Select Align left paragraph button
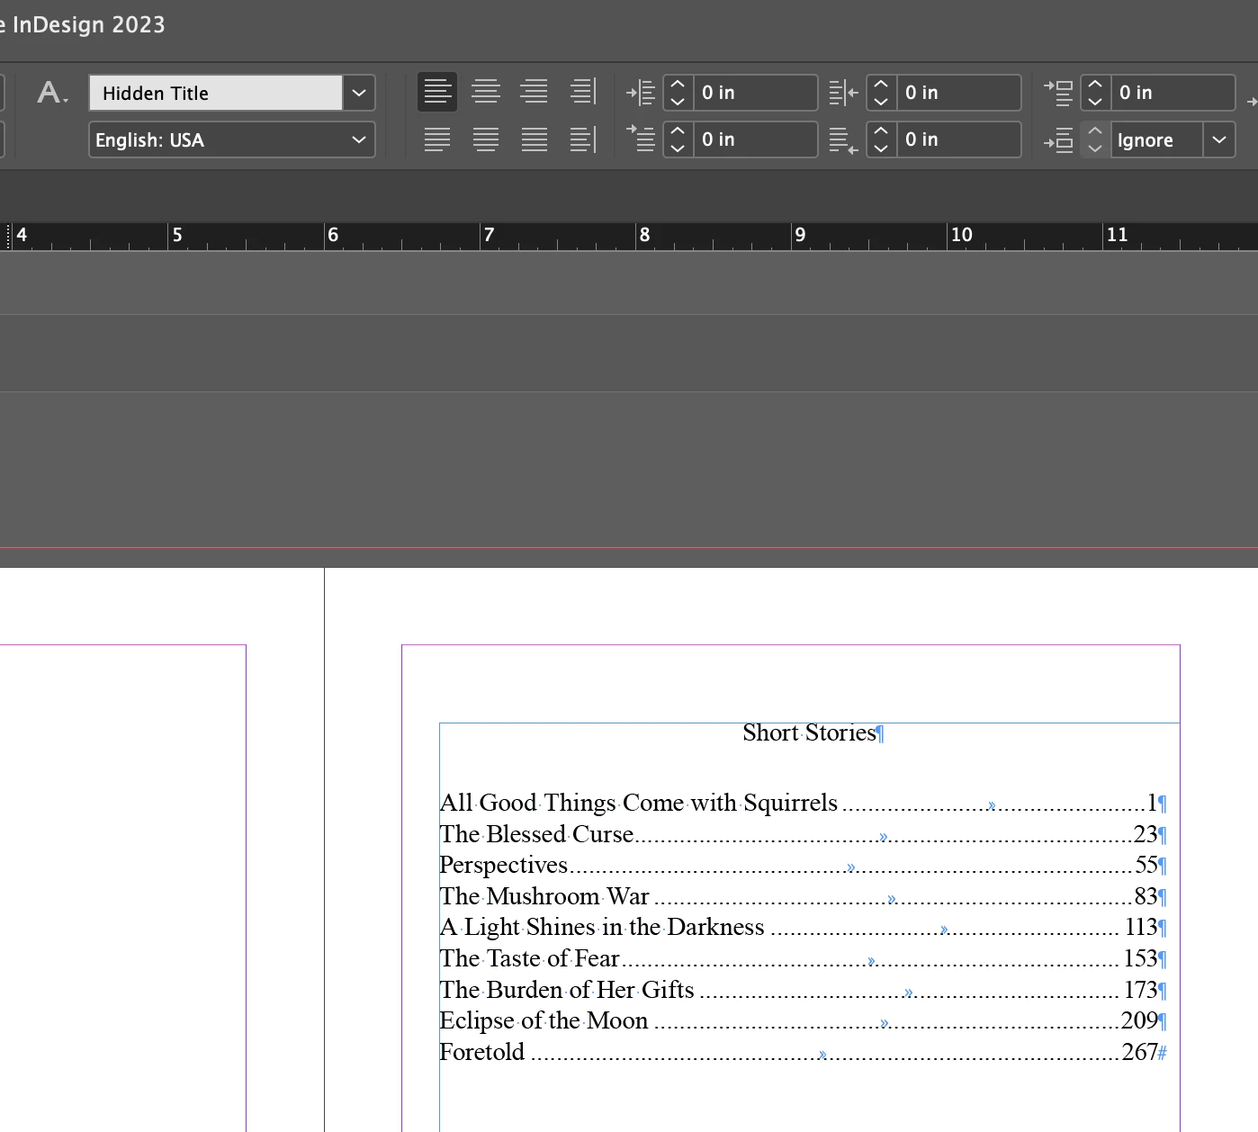 437,92
